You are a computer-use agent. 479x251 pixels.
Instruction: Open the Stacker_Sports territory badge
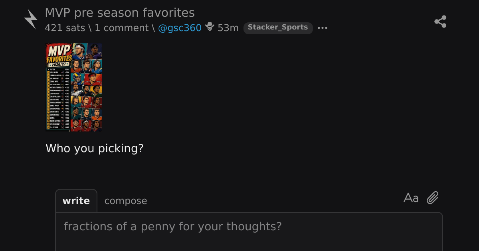pyautogui.click(x=278, y=27)
